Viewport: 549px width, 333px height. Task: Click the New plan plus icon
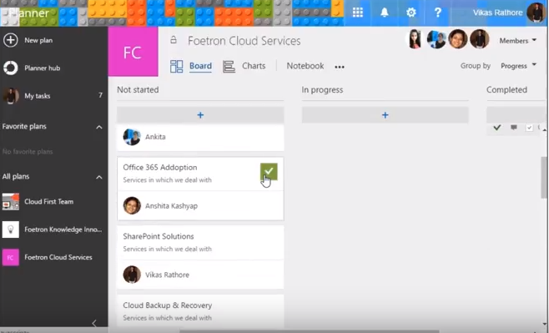[x=11, y=40]
